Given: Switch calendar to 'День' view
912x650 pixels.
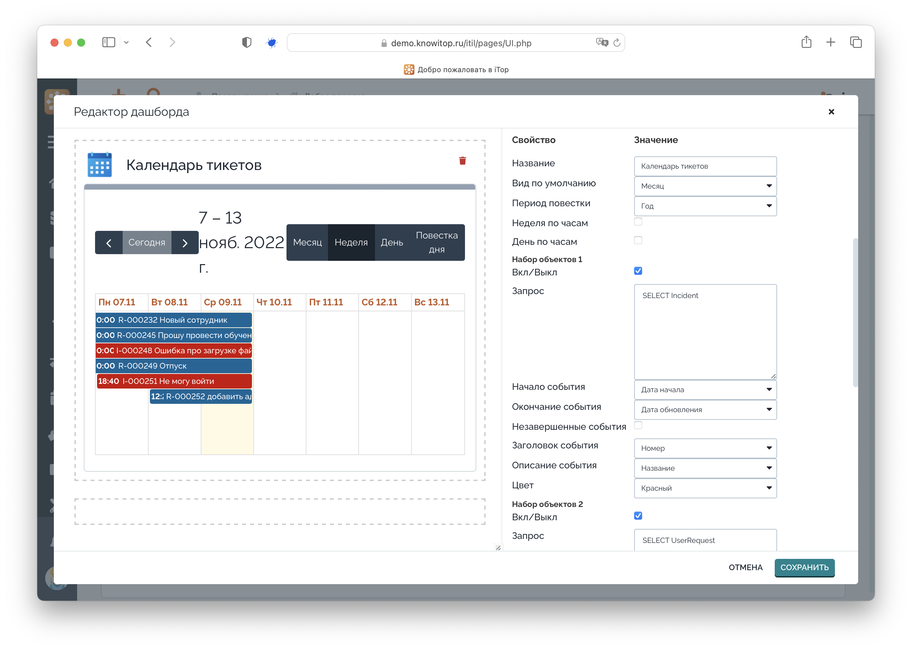Looking at the screenshot, I should 392,243.
